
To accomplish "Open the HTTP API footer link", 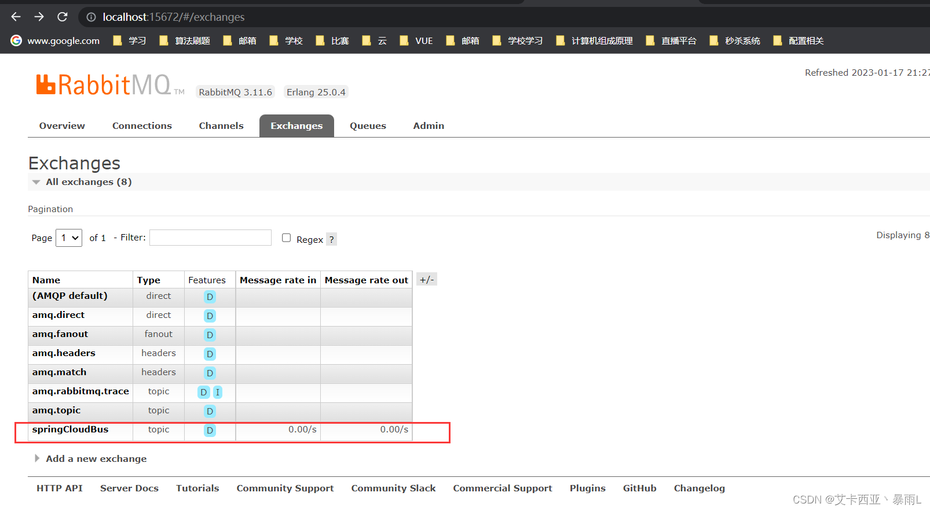I will (60, 488).
